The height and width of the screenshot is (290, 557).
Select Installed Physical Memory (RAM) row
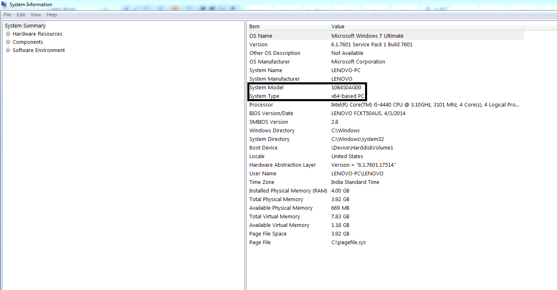386,191
